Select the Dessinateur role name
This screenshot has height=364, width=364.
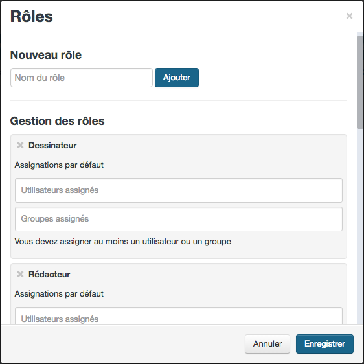click(x=52, y=145)
